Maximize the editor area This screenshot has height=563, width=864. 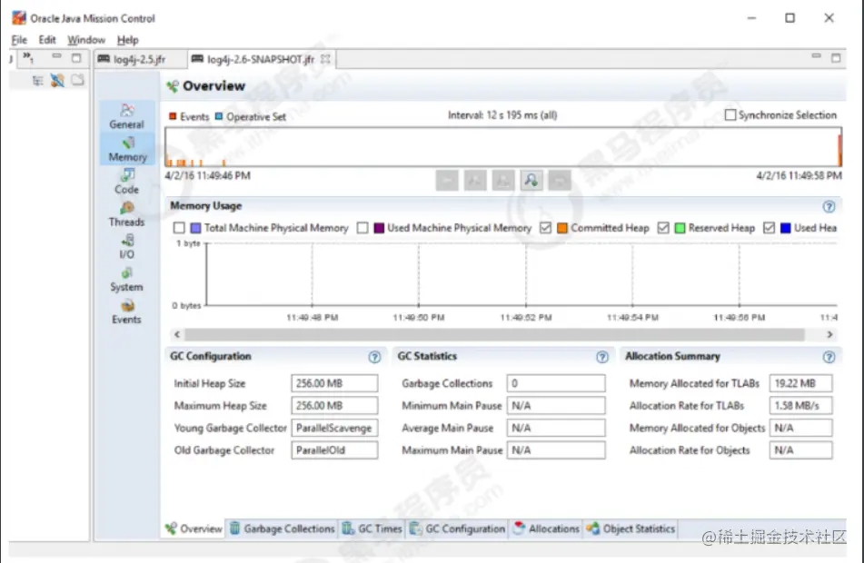coord(836,57)
